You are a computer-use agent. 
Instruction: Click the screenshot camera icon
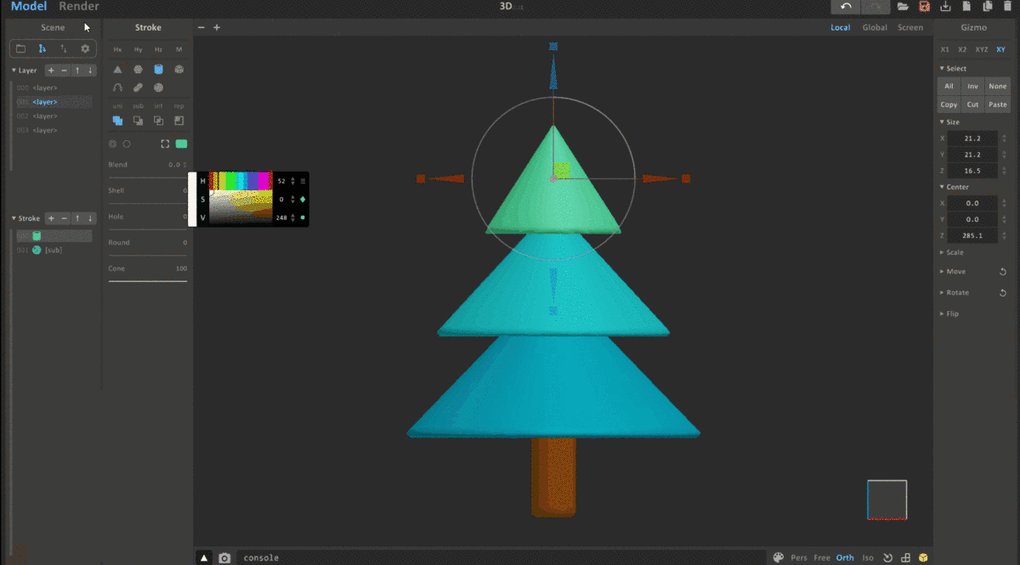[224, 558]
